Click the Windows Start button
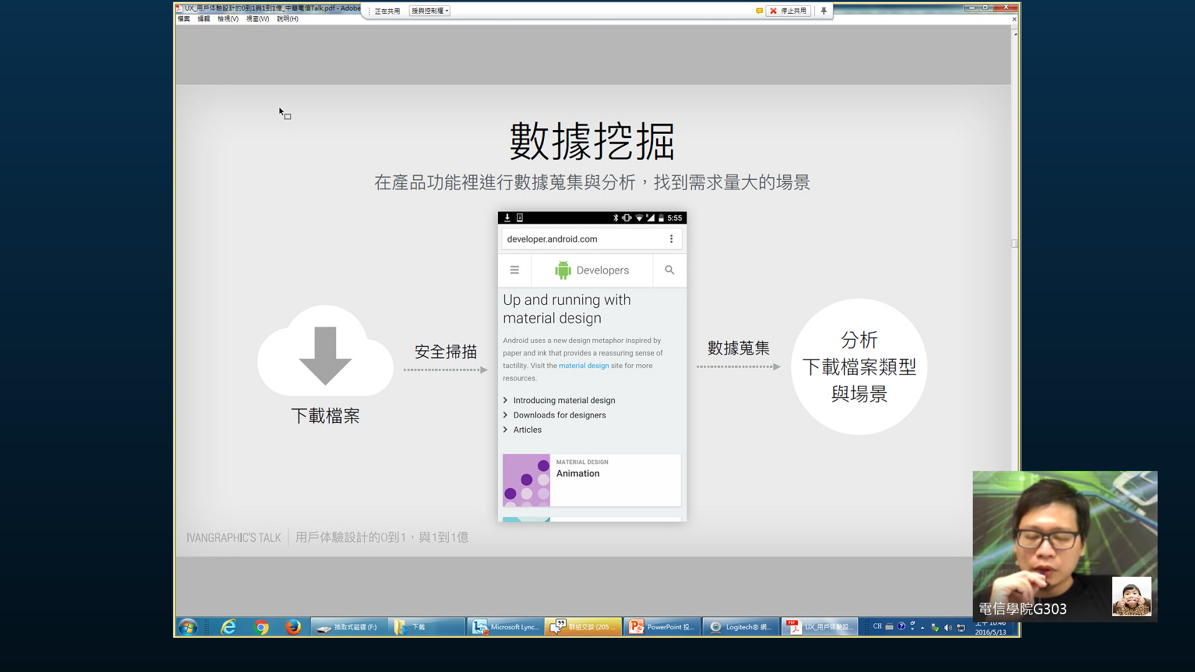The image size is (1195, 672). 187,627
